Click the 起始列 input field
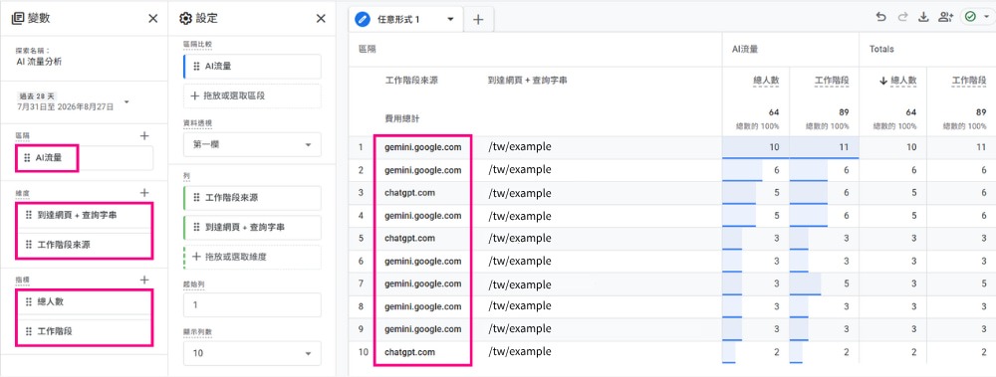Viewport: 996px width, 377px height. click(x=252, y=304)
